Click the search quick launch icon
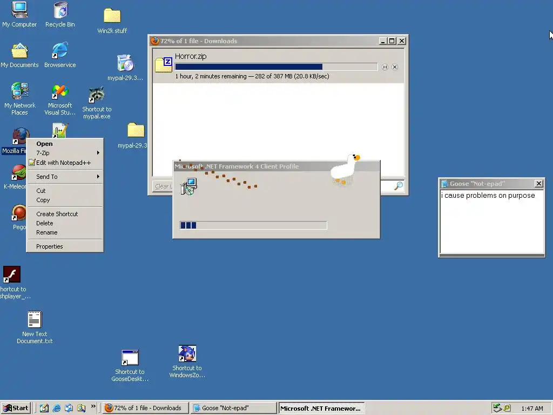 (81, 408)
